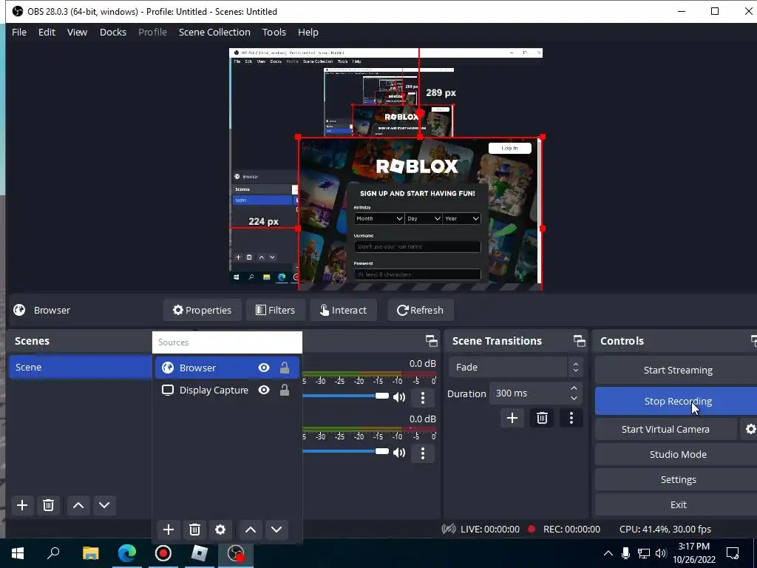This screenshot has height=568, width=757.
Task: Pop out the Audio Mixer dock
Action: (432, 341)
